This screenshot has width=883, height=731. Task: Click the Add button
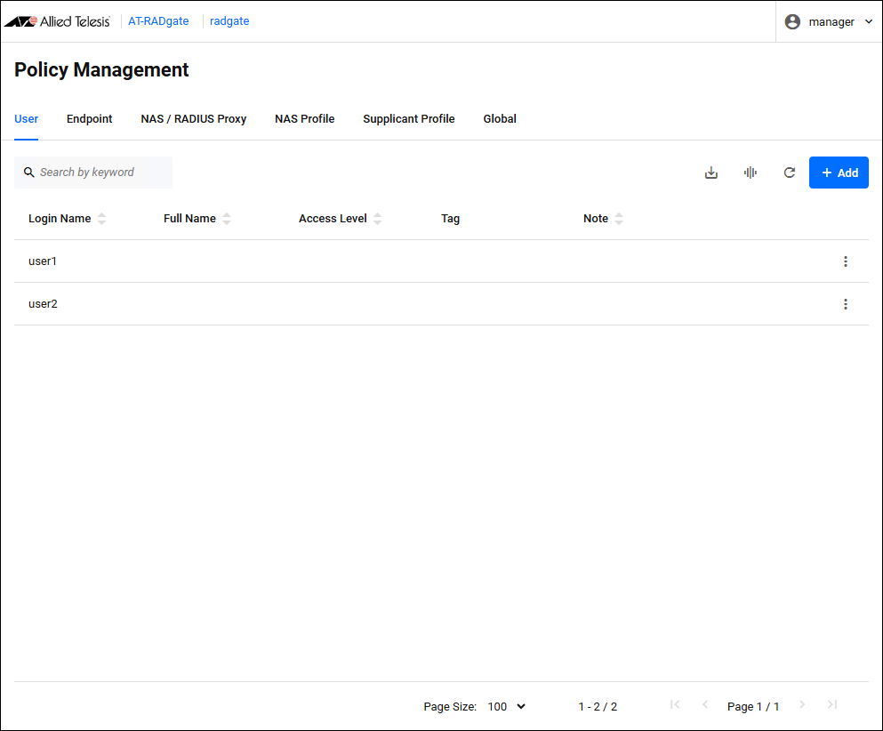(839, 173)
